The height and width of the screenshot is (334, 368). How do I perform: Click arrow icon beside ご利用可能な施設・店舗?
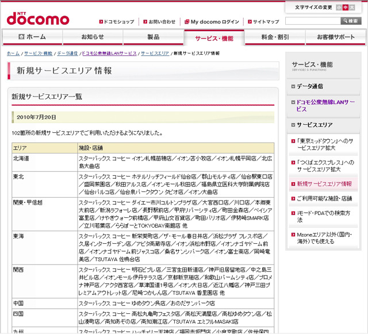(x=293, y=198)
